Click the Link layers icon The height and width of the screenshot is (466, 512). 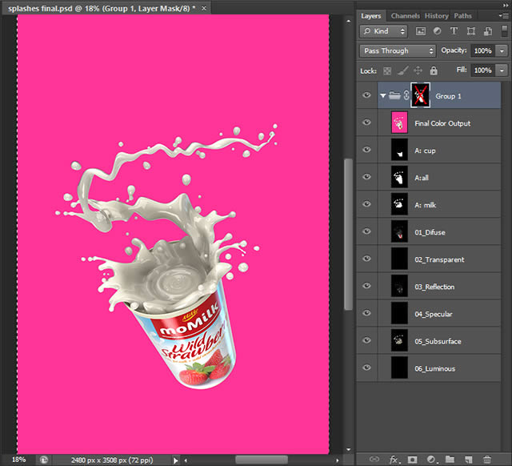click(x=374, y=459)
